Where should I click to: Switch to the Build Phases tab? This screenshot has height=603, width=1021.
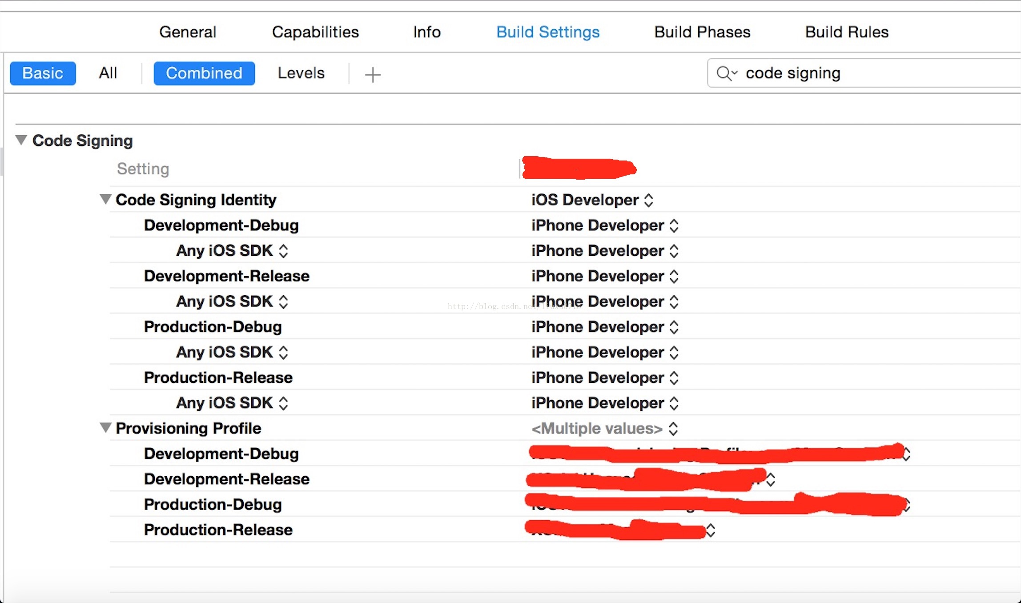click(702, 32)
